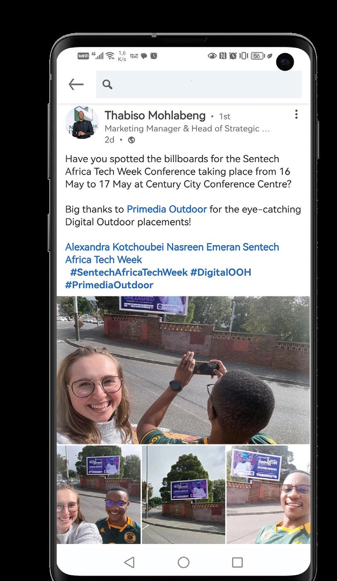
Task: Tap the #SentechAfricaTechWeek hashtag
Action: [x=128, y=272]
